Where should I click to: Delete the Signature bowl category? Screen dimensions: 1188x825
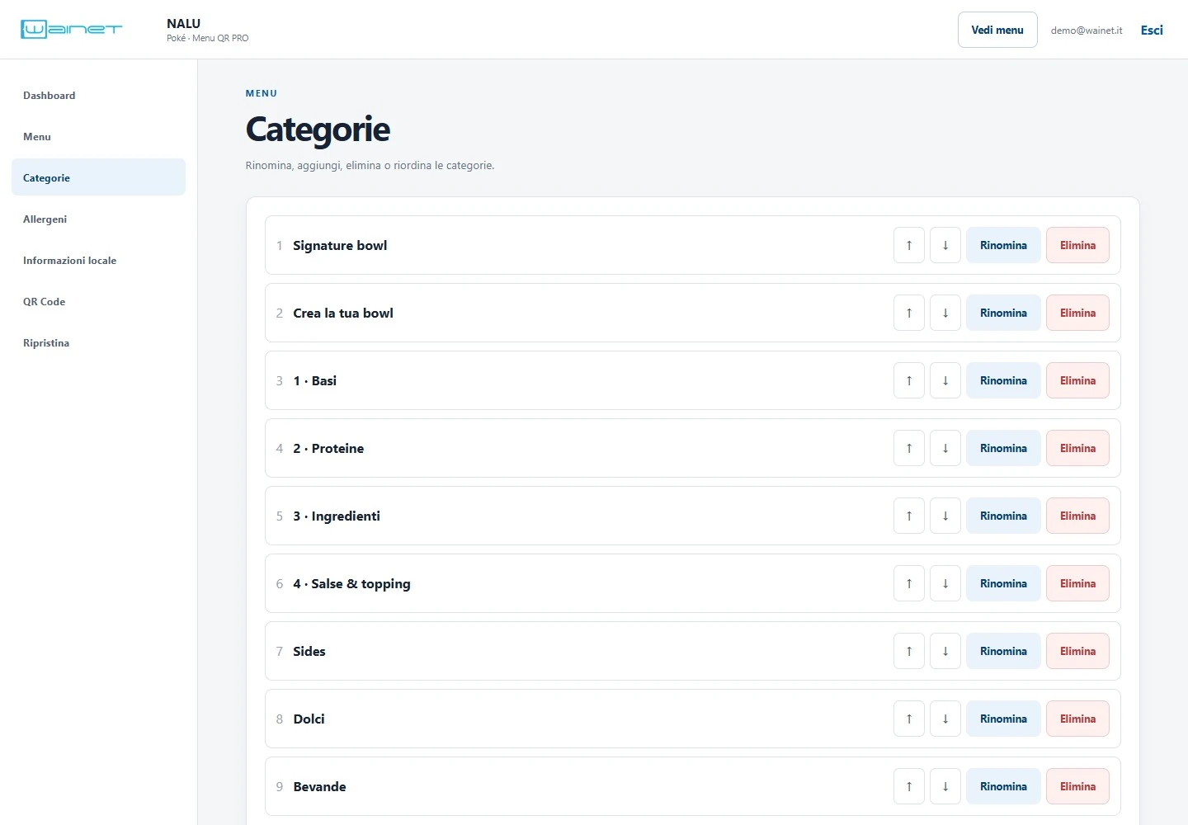click(1077, 245)
